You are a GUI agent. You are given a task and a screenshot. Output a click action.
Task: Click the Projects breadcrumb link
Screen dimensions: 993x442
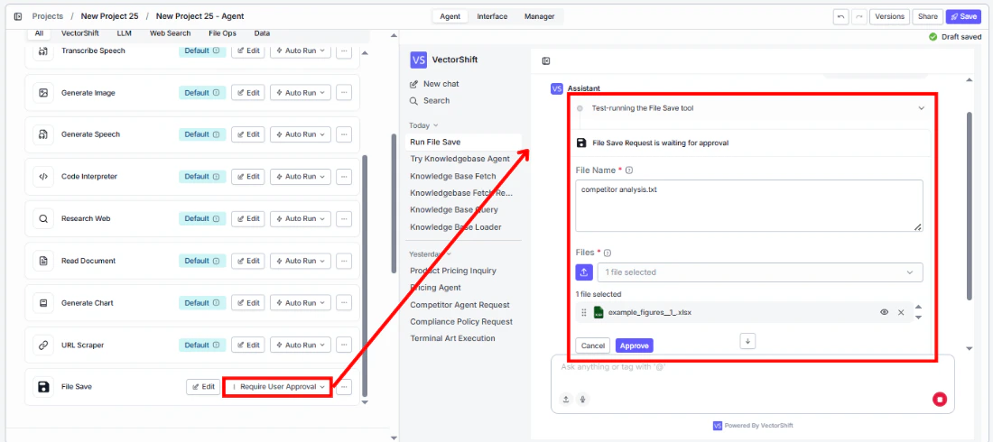click(48, 16)
